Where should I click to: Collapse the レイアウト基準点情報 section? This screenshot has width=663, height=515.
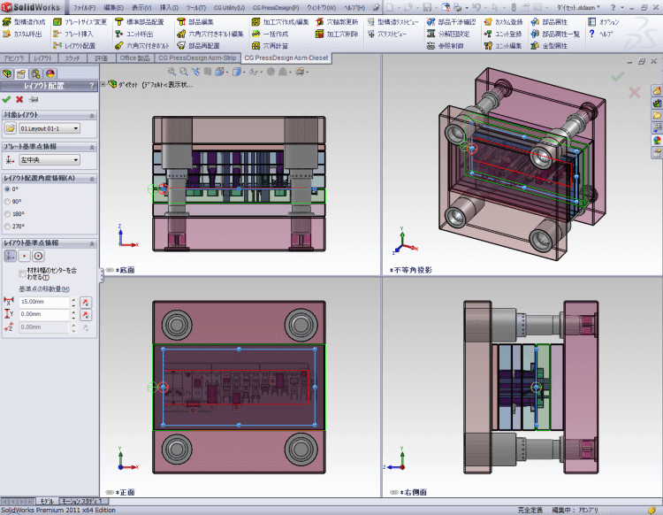92,243
